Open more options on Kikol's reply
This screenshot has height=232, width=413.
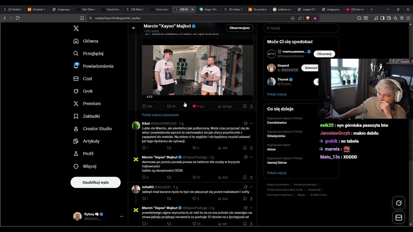click(251, 123)
